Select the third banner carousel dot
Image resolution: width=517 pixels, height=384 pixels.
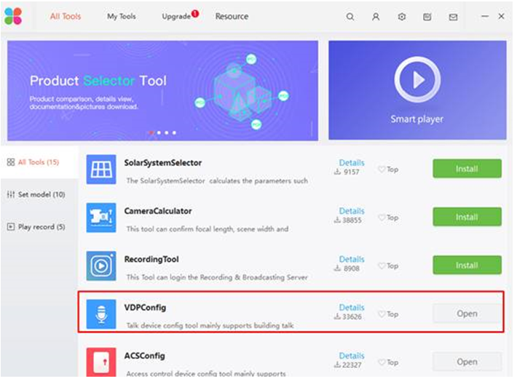(x=167, y=132)
